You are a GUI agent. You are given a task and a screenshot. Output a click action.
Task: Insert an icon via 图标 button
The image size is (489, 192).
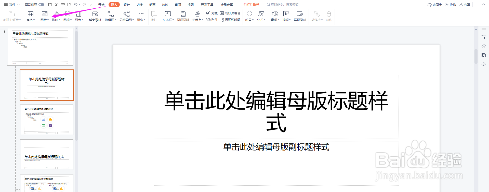click(68, 16)
